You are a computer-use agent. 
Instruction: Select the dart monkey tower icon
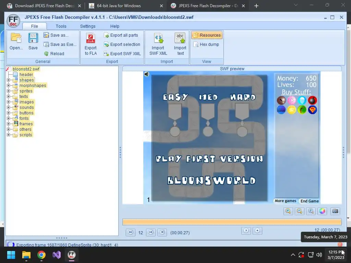click(281, 100)
